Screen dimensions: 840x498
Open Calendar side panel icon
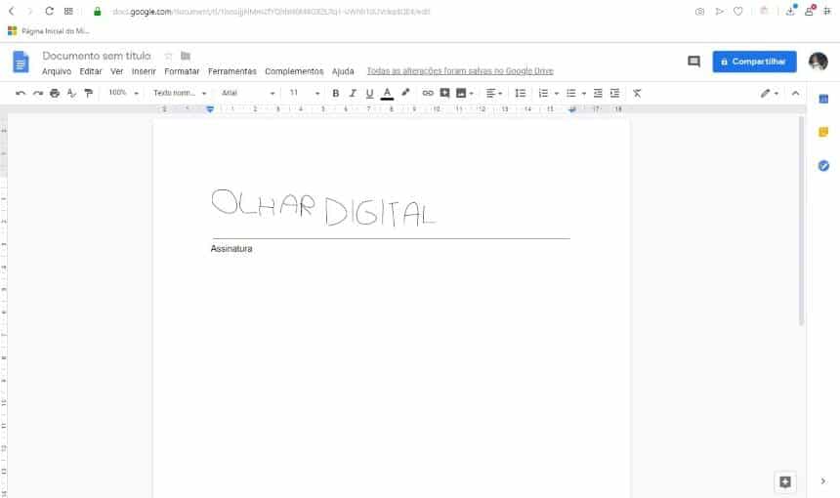click(823, 99)
